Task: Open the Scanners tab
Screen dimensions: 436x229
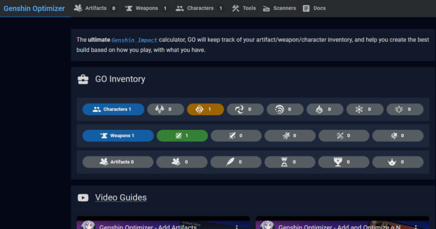Action: tap(279, 8)
